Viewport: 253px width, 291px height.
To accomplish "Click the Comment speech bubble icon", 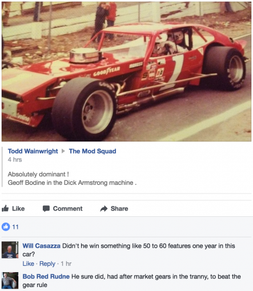I will coord(46,209).
